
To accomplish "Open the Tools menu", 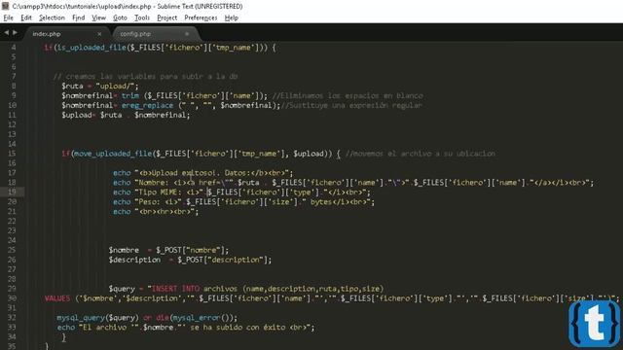I will (x=142, y=17).
